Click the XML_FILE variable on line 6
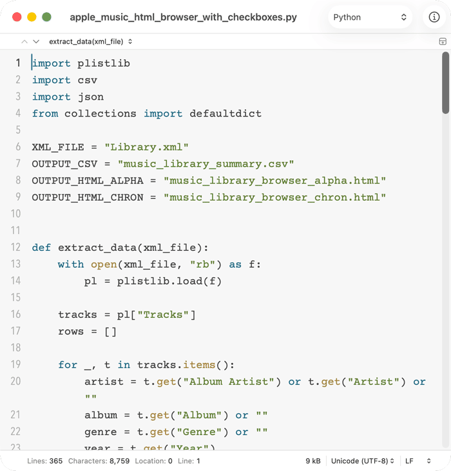This screenshot has height=471, width=451. pos(58,147)
